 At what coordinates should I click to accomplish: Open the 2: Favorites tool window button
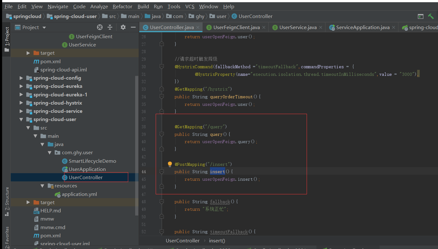coord(7,237)
